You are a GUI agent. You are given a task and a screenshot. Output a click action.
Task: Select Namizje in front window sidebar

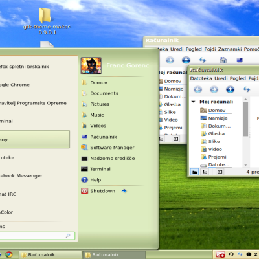(214, 118)
